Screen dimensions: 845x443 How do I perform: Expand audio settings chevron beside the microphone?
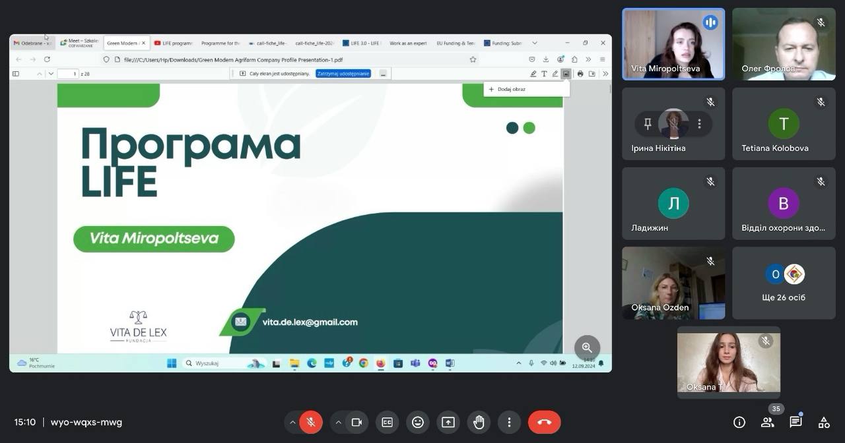(292, 422)
